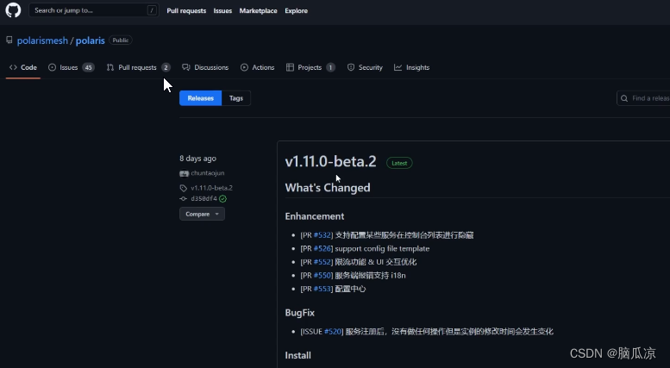Click the Latest release badge
This screenshot has height=368, width=670.
[399, 163]
